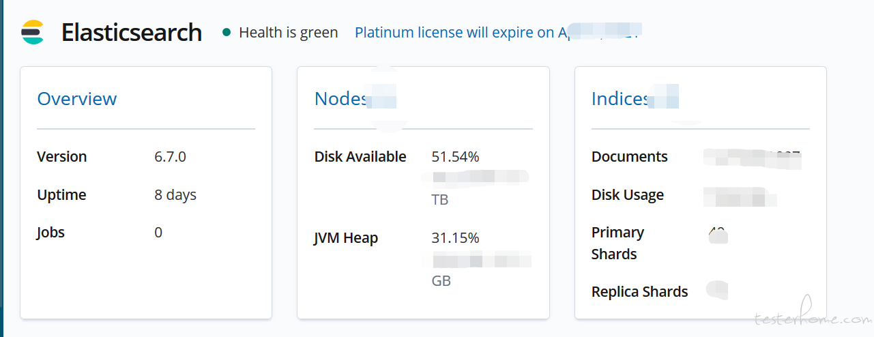Screen dimensions: 874x337
Task: Open the Platinum license expiry link
Action: tap(498, 32)
